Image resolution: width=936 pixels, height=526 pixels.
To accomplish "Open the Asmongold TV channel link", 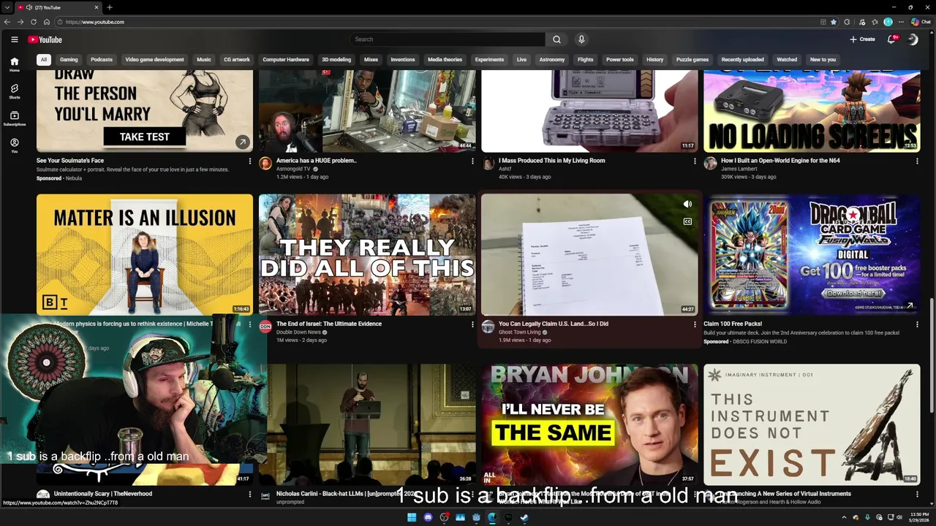I will [292, 169].
